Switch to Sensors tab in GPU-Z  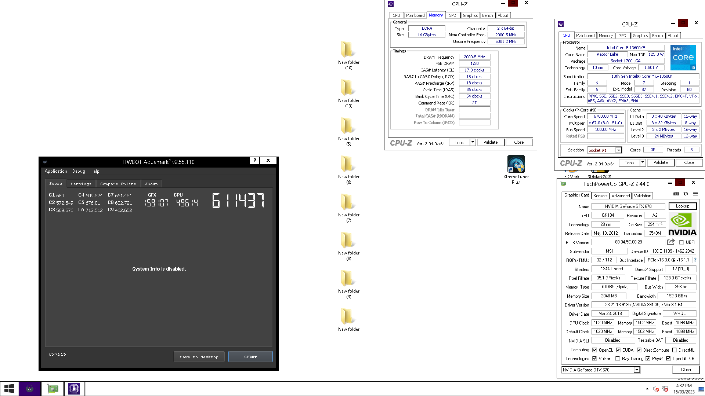point(600,196)
